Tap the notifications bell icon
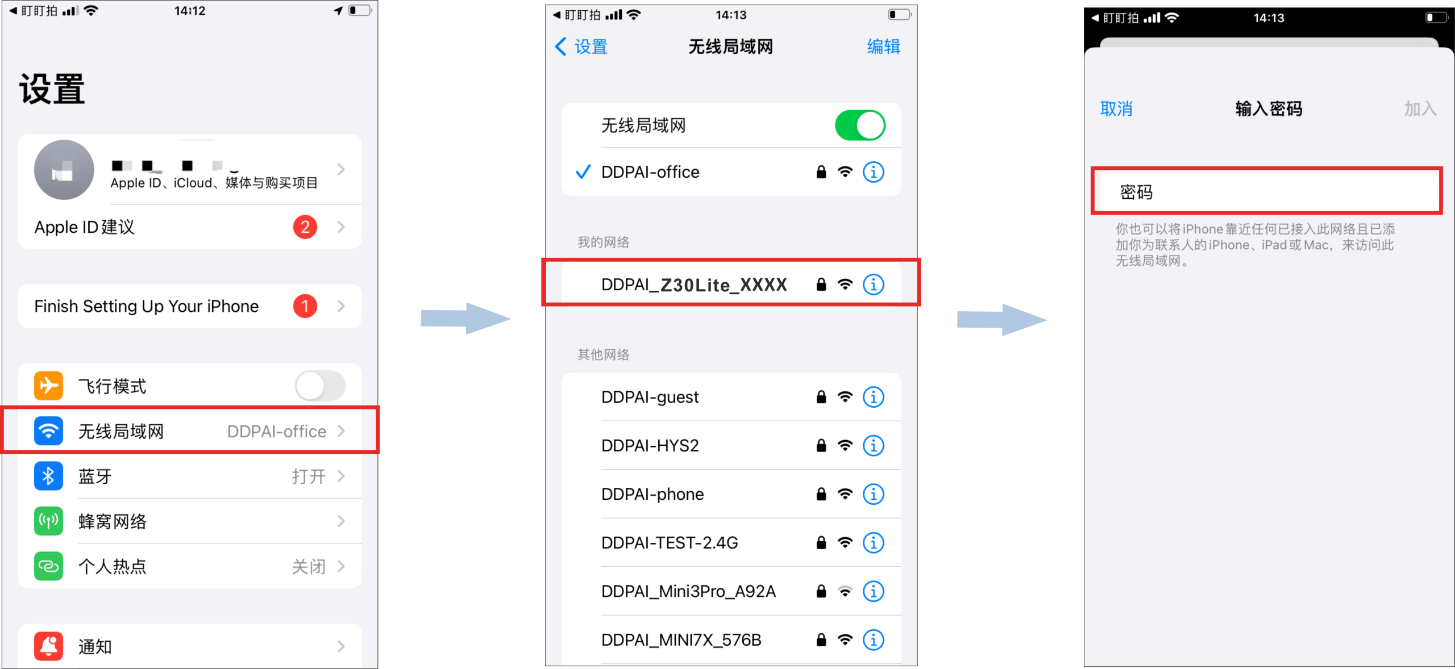 click(48, 646)
